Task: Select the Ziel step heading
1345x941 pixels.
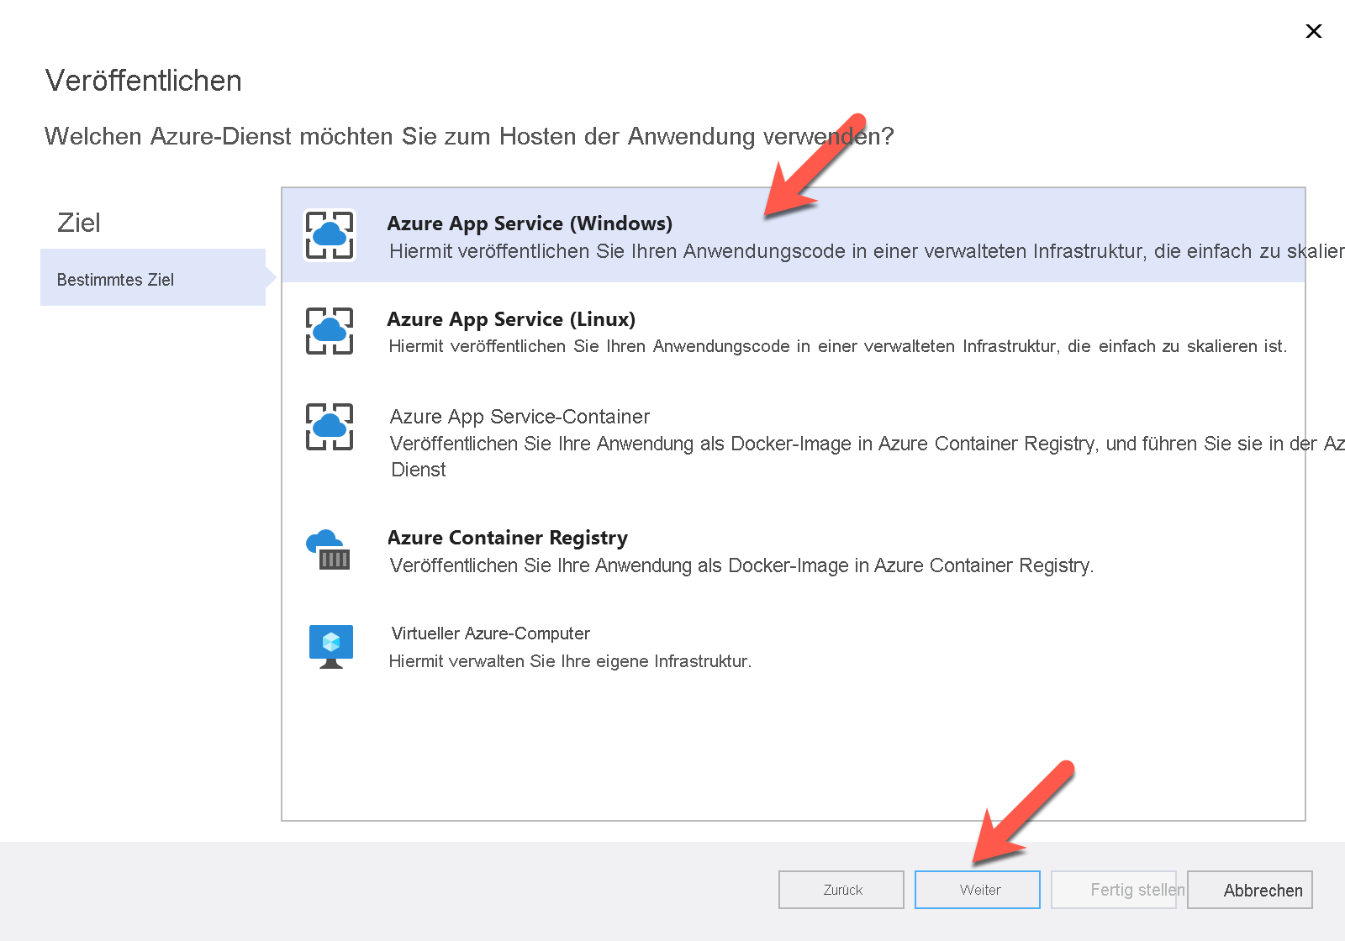Action: tap(79, 223)
